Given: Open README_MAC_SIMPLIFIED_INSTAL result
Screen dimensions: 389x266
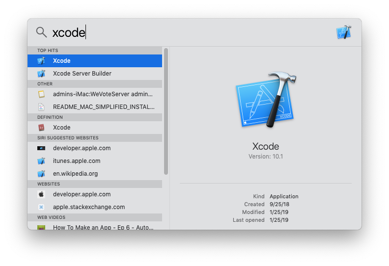Looking at the screenshot, I should point(95,107).
